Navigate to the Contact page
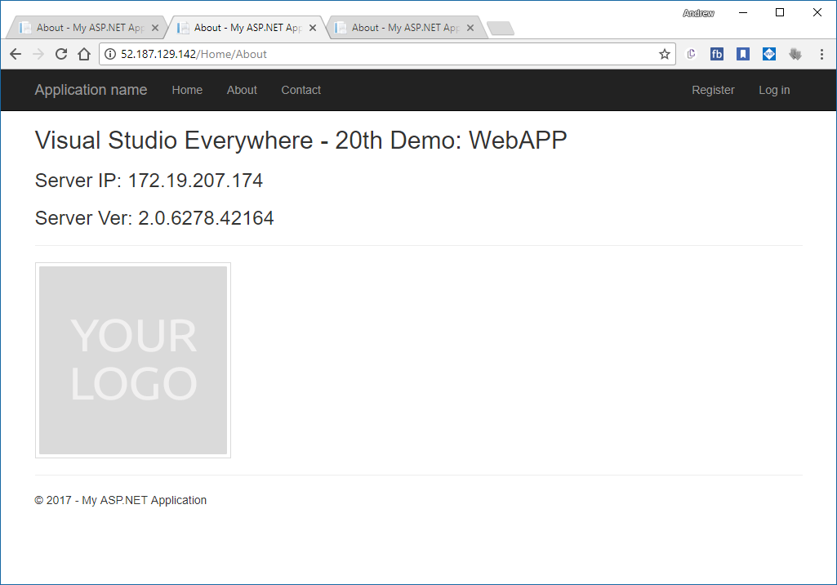This screenshot has height=585, width=837. 301,90
